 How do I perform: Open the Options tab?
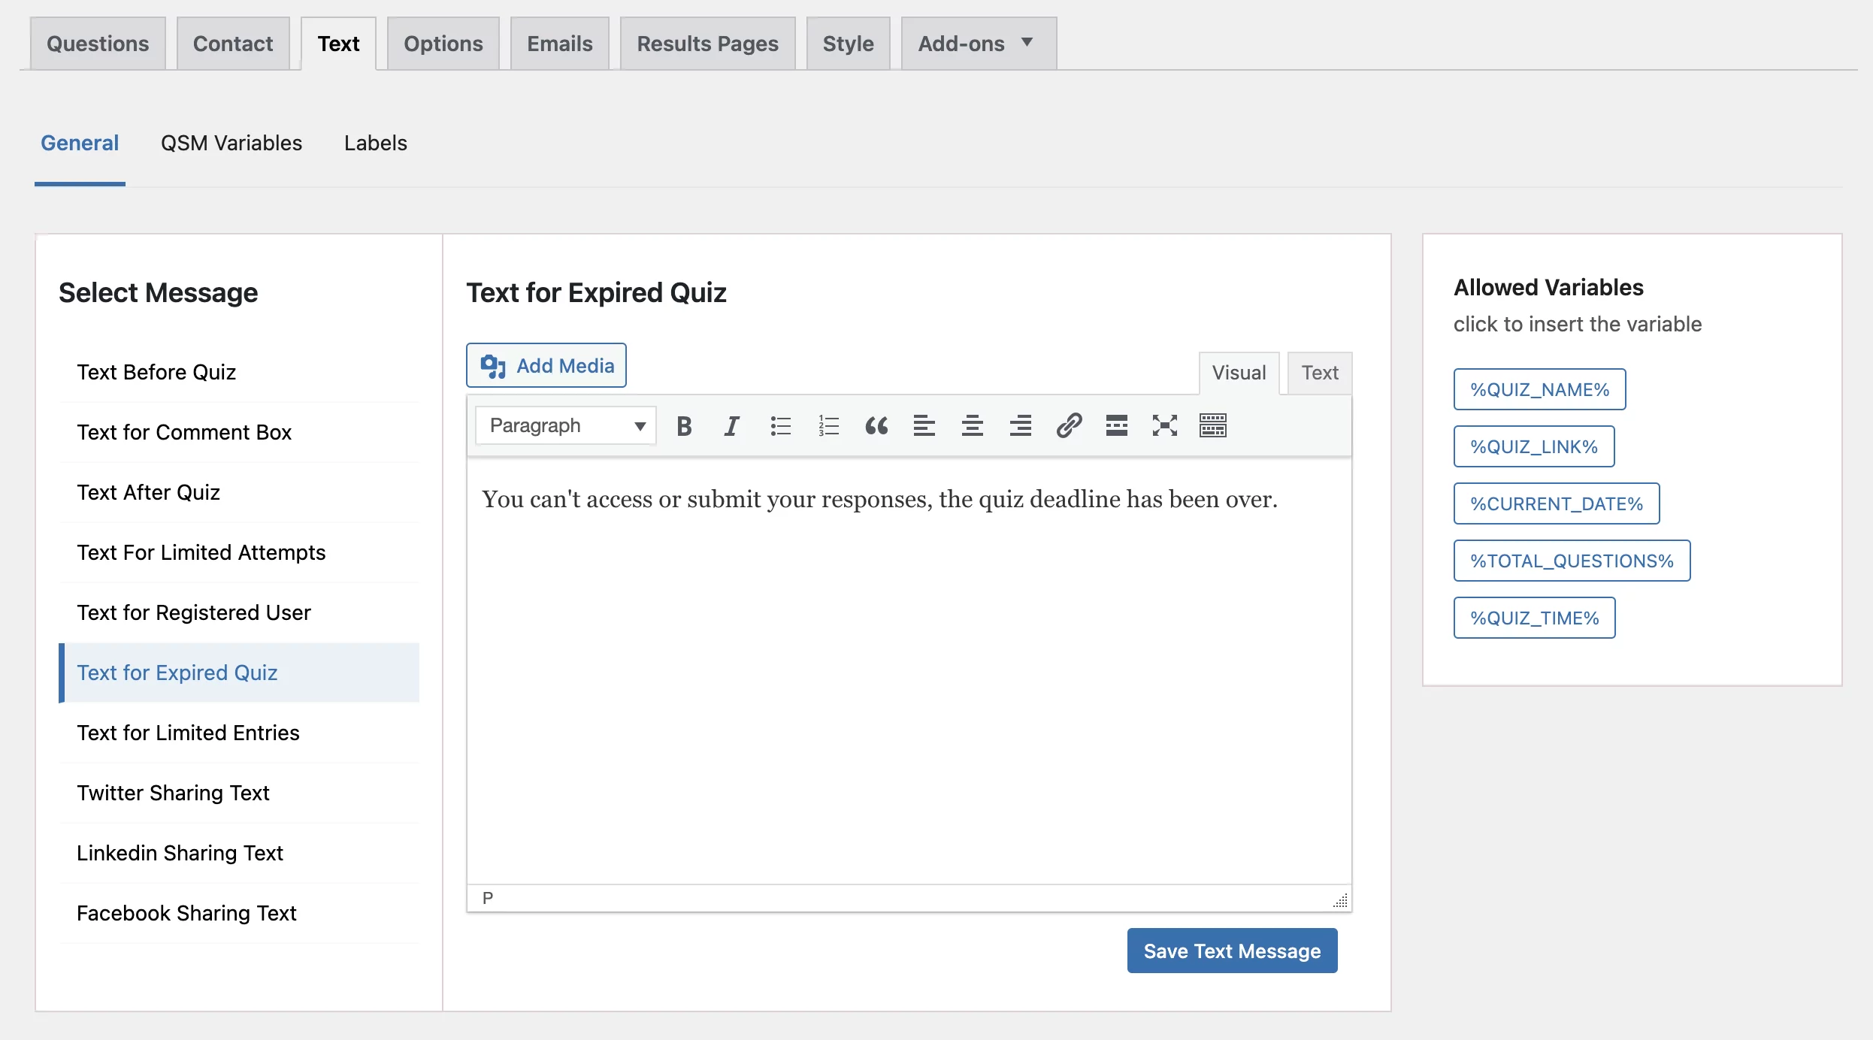coord(443,44)
